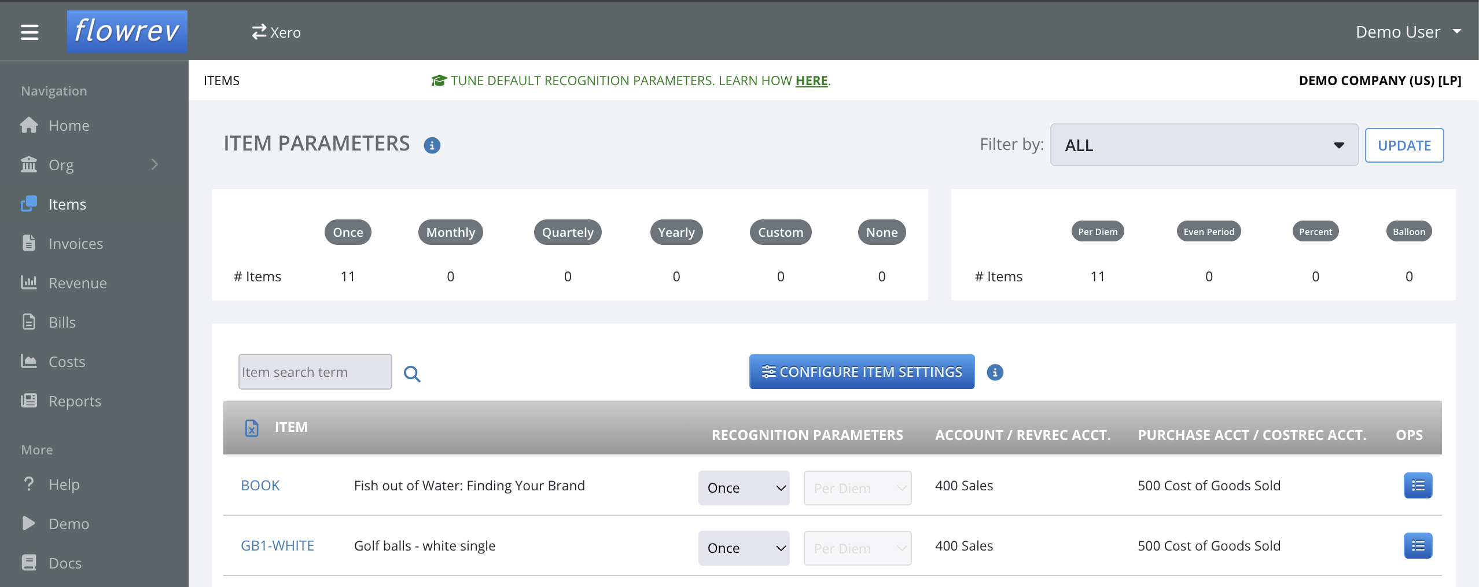
Task: Click the Reports newspaper icon
Action: tap(29, 401)
